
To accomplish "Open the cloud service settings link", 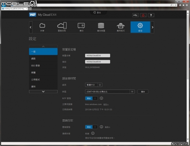I will pyautogui.click(x=107, y=127).
